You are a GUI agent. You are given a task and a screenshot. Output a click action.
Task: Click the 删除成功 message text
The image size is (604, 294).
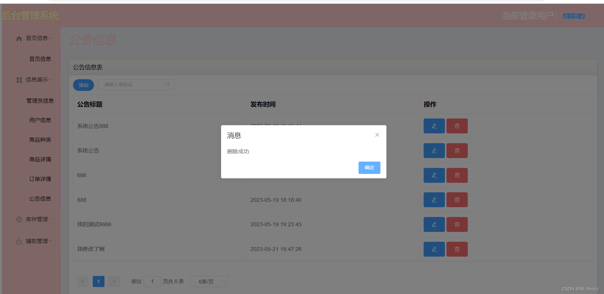pyautogui.click(x=238, y=152)
